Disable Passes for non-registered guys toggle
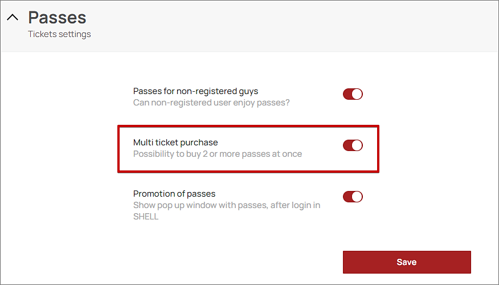This screenshot has height=285, width=499. [353, 94]
